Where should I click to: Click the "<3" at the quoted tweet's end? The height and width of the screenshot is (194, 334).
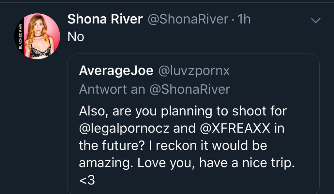pyautogui.click(x=87, y=180)
